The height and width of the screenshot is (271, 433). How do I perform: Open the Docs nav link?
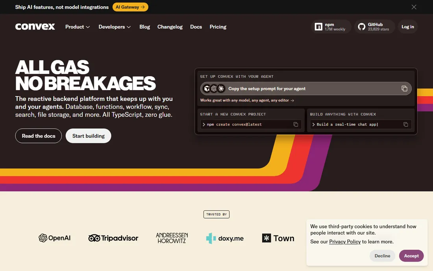click(196, 27)
